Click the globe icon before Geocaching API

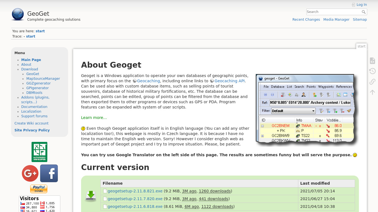(x=212, y=81)
